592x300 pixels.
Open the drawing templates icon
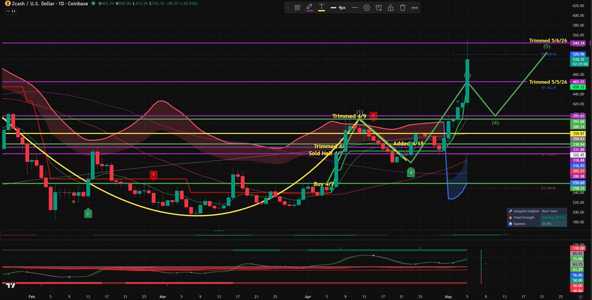point(297,7)
